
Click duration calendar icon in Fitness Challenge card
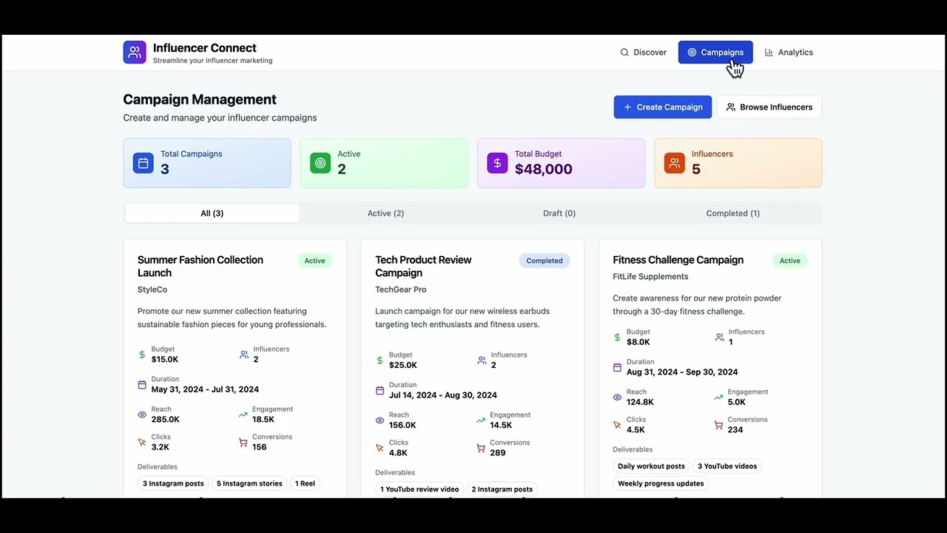pyautogui.click(x=617, y=367)
